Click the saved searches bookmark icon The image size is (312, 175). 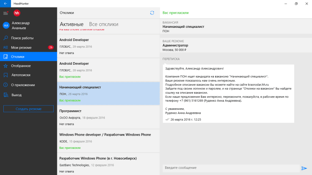tap(6, 75)
